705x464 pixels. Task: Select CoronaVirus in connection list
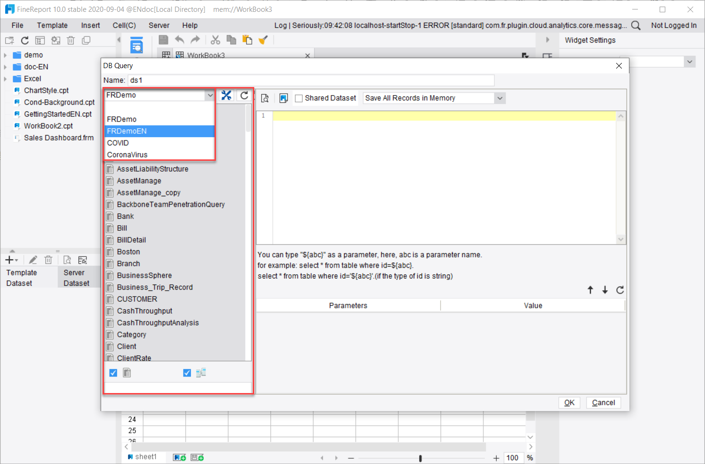160,155
